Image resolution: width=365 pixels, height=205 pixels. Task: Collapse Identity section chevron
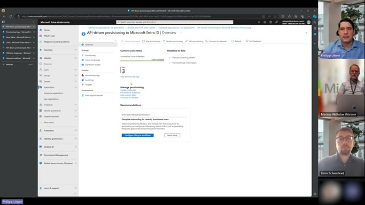pos(76,58)
